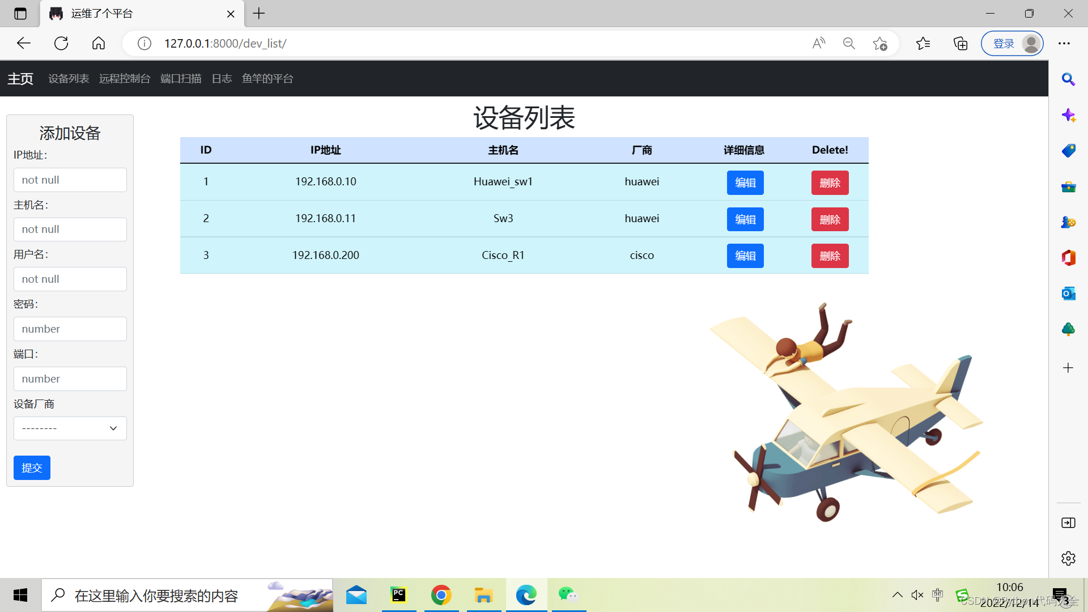Open sidebar green tree icon
Viewport: 1088px width, 612px height.
(x=1068, y=329)
